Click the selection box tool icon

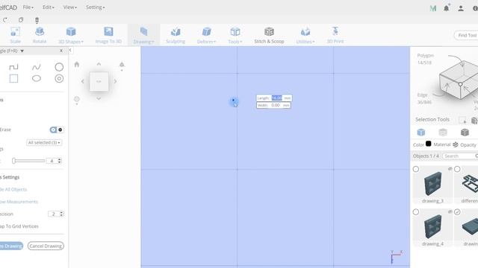pos(462,120)
